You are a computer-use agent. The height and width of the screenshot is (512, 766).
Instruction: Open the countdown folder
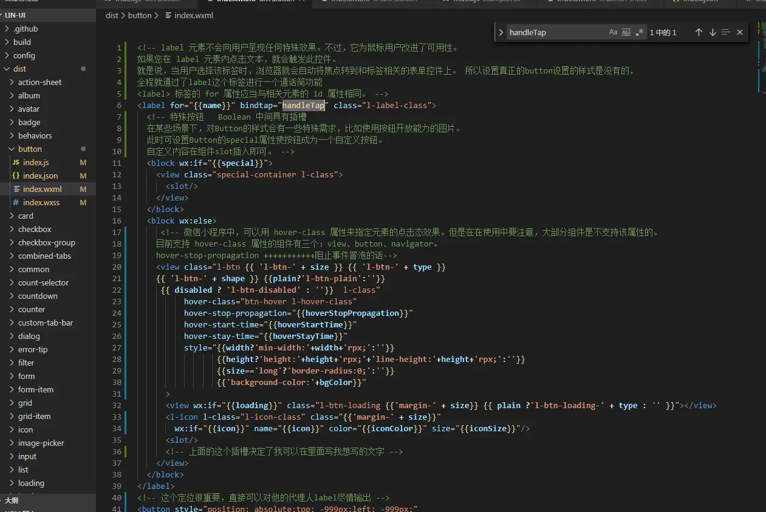click(48, 296)
